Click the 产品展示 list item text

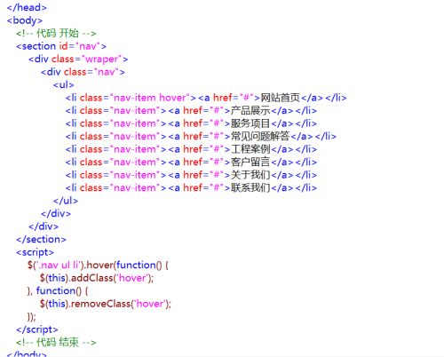[x=250, y=111]
